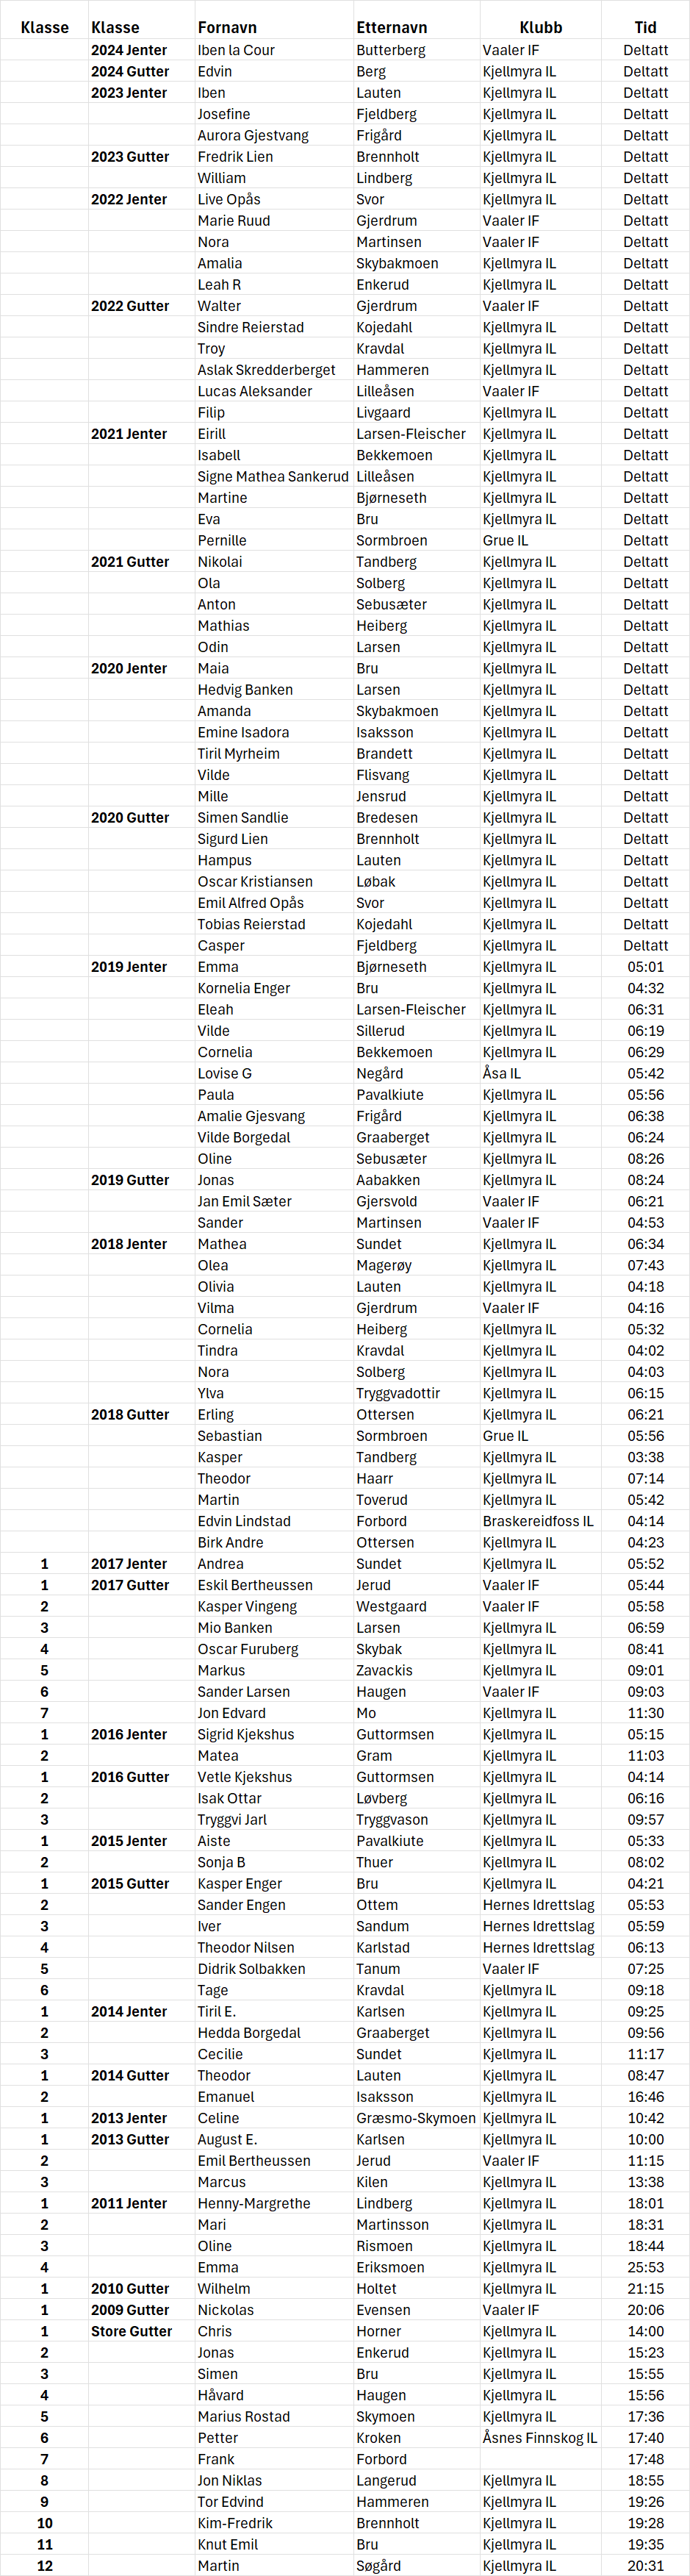Image resolution: width=690 pixels, height=2576 pixels.
Task: Click the Fornavn column header
Action: pyautogui.click(x=227, y=28)
